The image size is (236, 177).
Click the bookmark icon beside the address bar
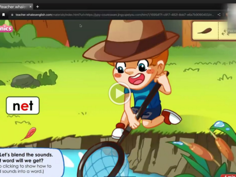tap(3, 15)
